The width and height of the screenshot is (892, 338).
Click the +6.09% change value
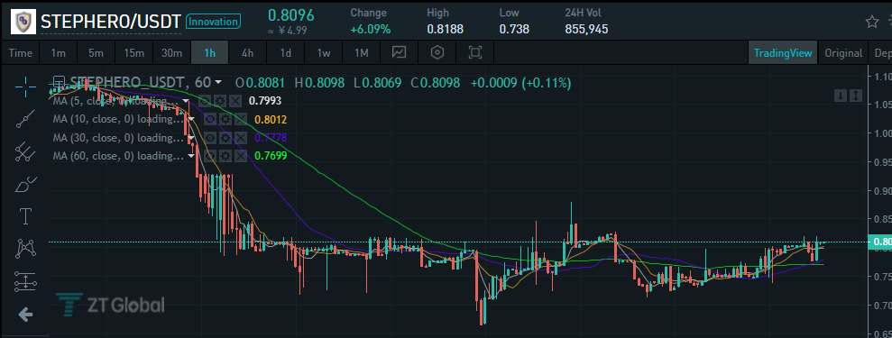click(x=371, y=29)
